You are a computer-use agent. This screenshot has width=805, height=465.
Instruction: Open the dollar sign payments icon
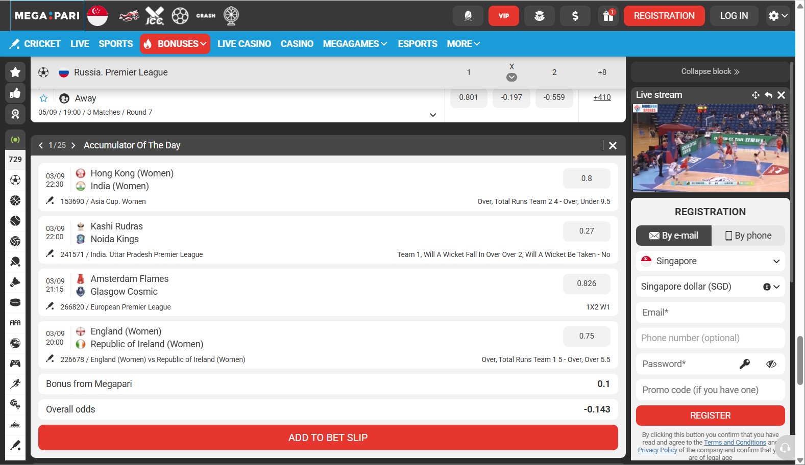575,16
